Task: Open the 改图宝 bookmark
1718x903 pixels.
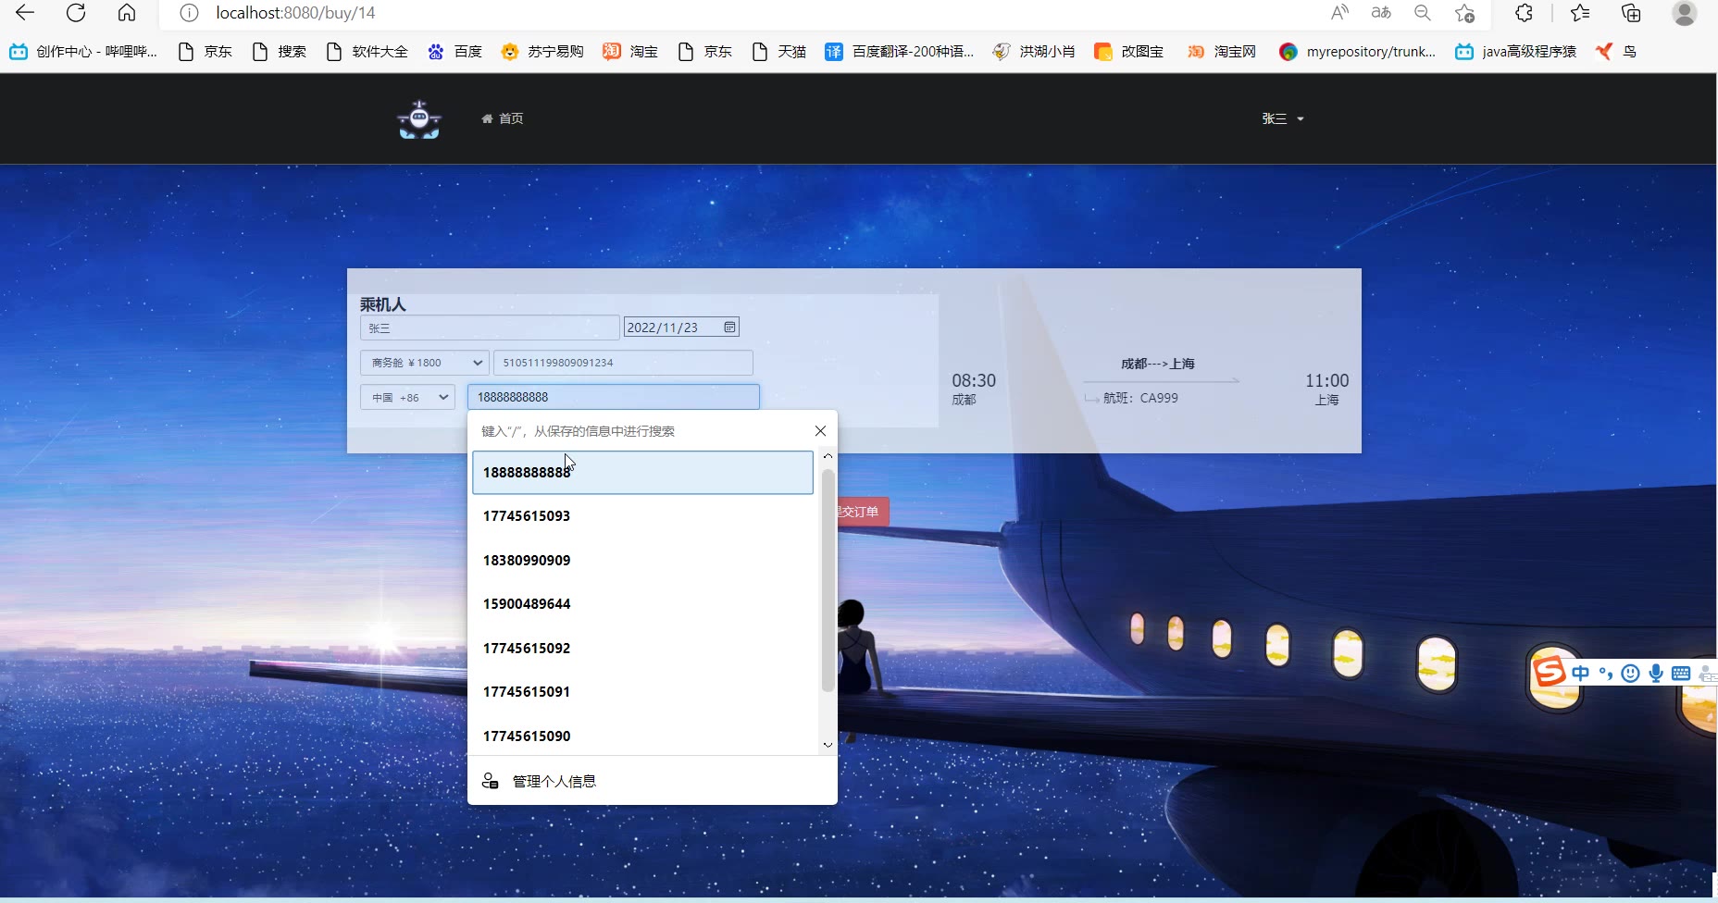Action: point(1129,52)
